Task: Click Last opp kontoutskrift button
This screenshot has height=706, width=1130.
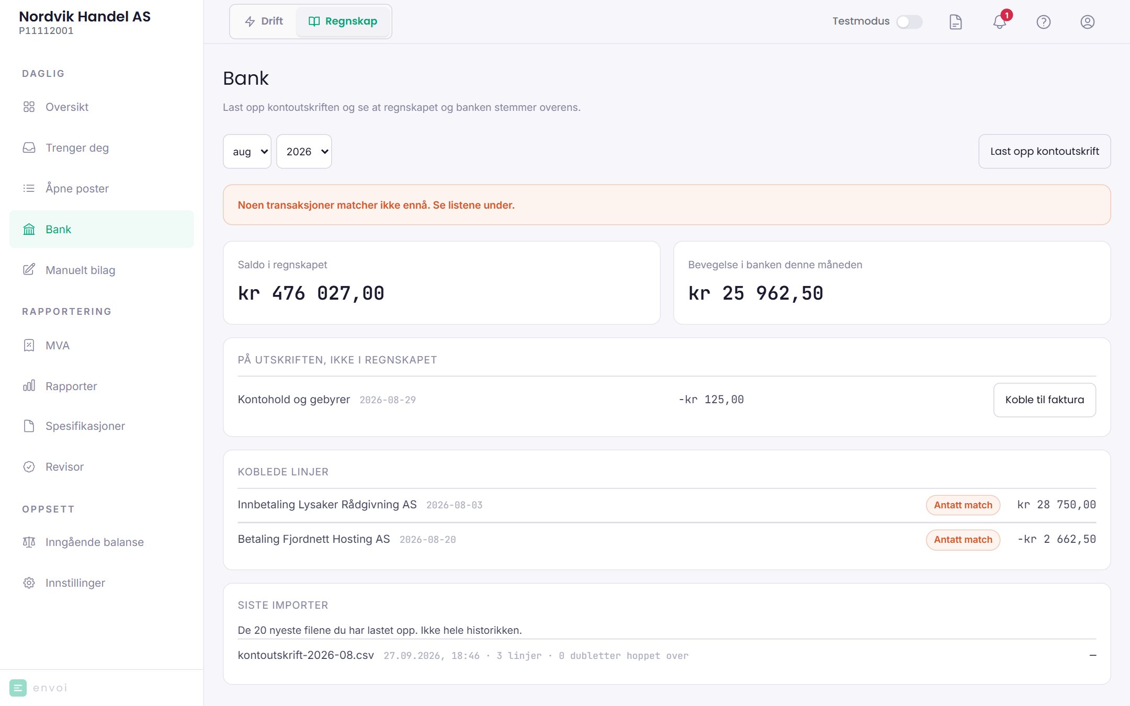Action: [x=1044, y=152]
